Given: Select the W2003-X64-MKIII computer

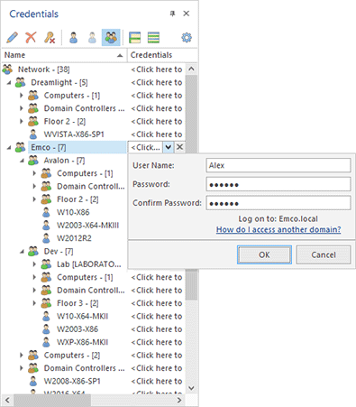Looking at the screenshot, I should pyautogui.click(x=87, y=226).
